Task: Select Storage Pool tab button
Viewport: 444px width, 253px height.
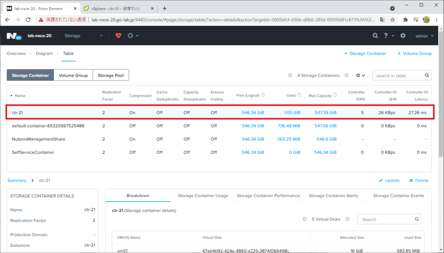Action: [111, 75]
